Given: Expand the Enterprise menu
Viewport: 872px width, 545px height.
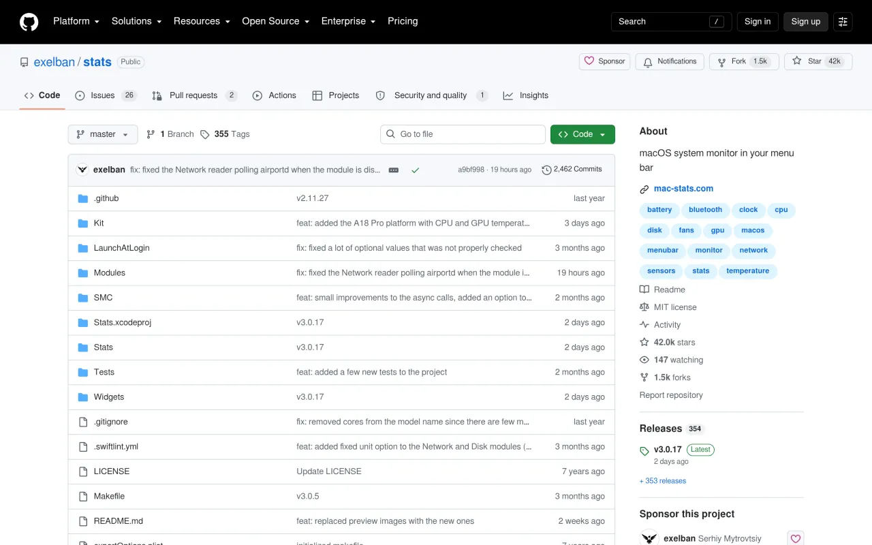Looking at the screenshot, I should [x=348, y=21].
